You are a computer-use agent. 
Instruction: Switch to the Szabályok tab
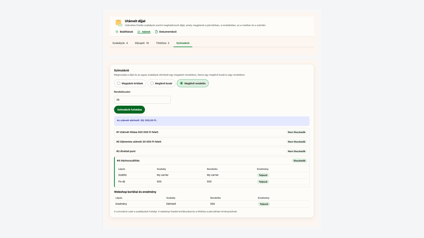click(x=120, y=43)
